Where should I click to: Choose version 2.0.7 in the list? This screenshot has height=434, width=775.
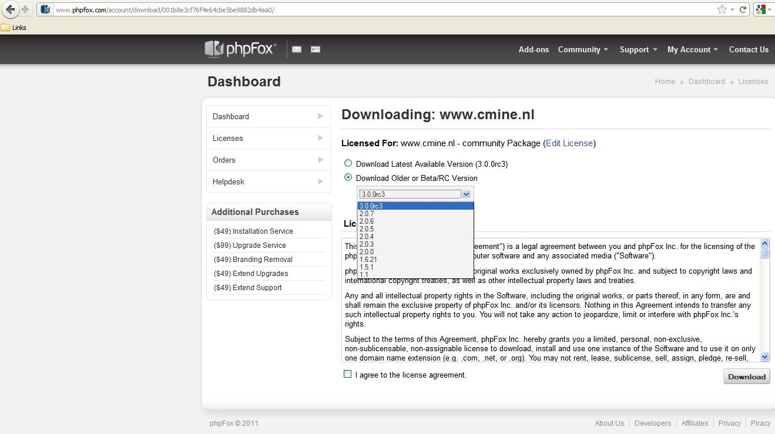[415, 214]
